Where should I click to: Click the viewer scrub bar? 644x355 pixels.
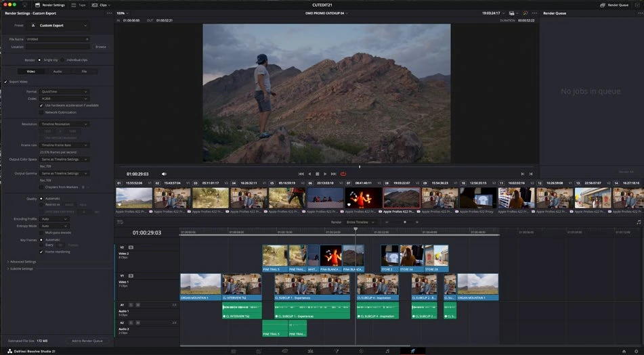326,167
